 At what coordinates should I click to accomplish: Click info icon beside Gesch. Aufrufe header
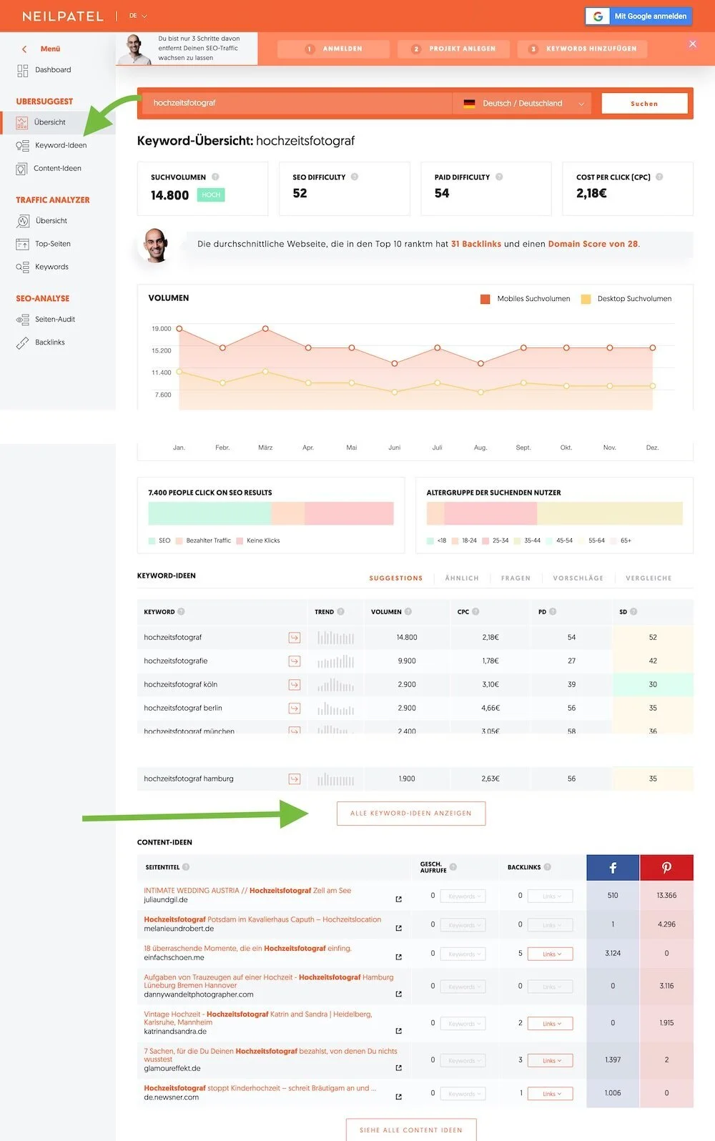[453, 867]
